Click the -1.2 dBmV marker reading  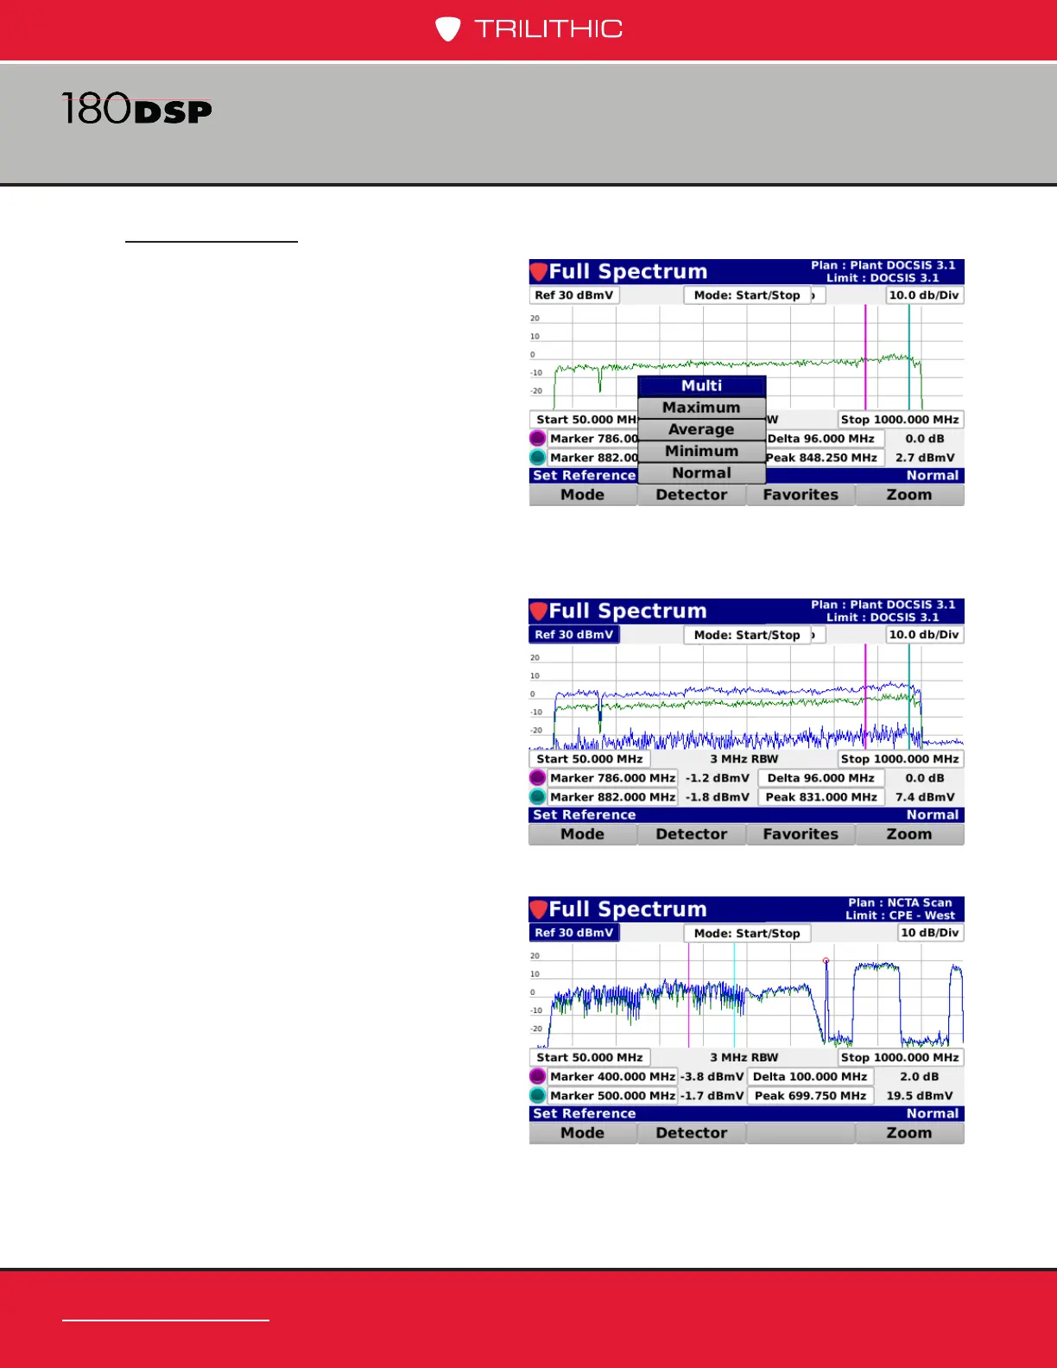[x=718, y=778]
